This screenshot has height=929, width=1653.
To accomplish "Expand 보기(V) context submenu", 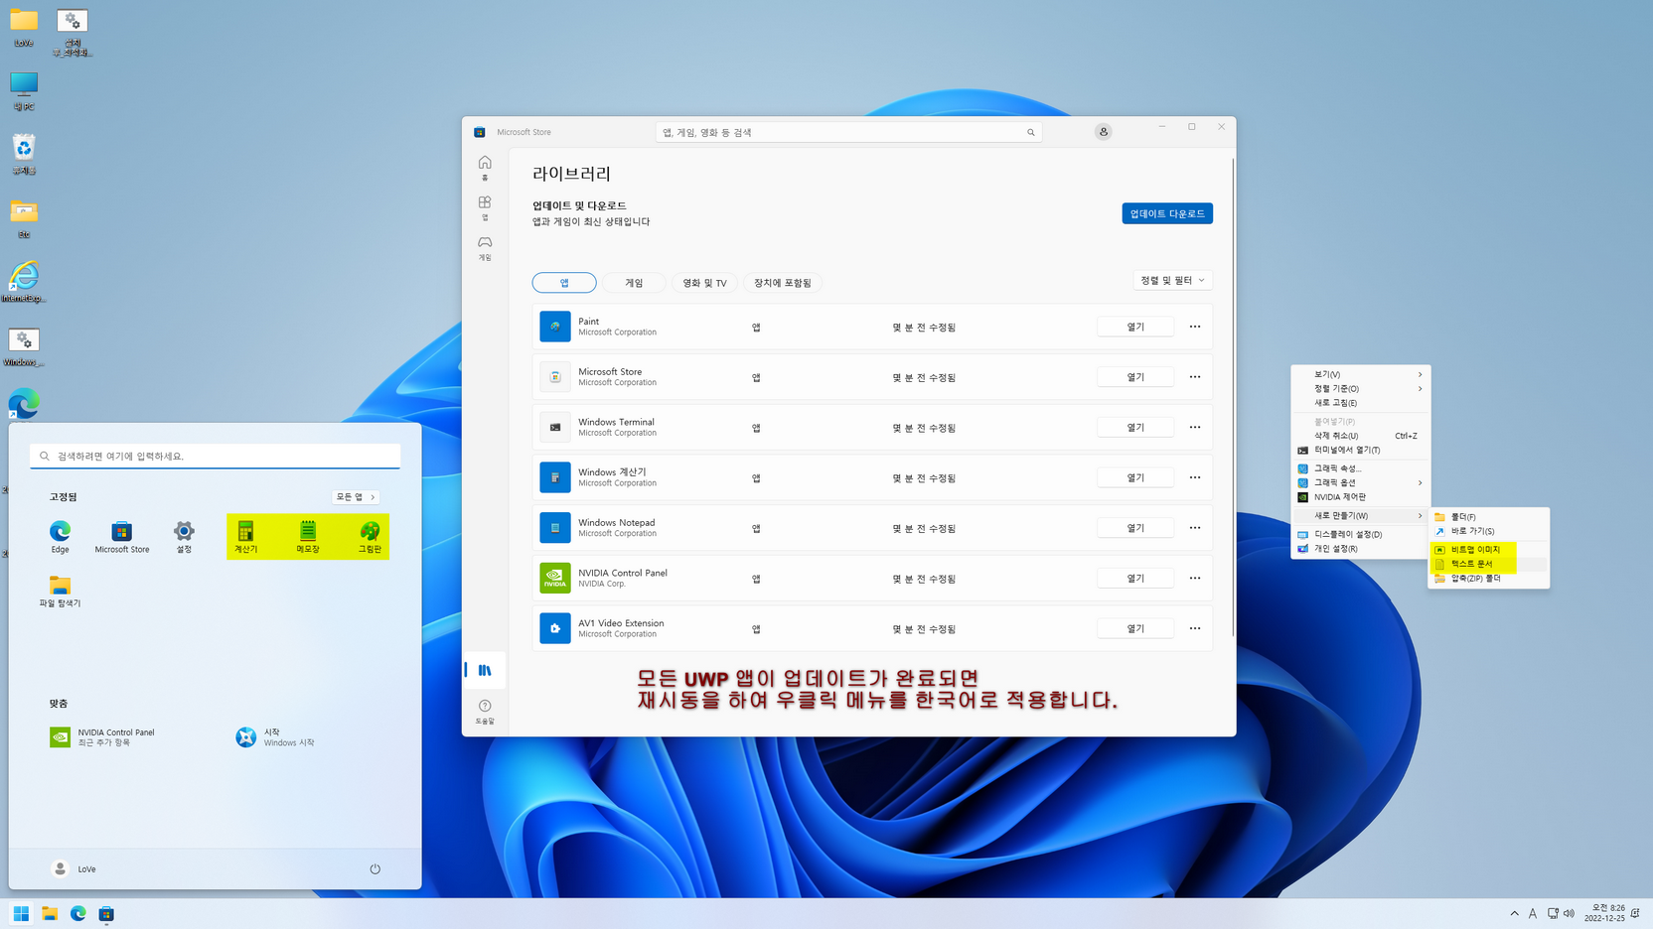I will point(1361,374).
